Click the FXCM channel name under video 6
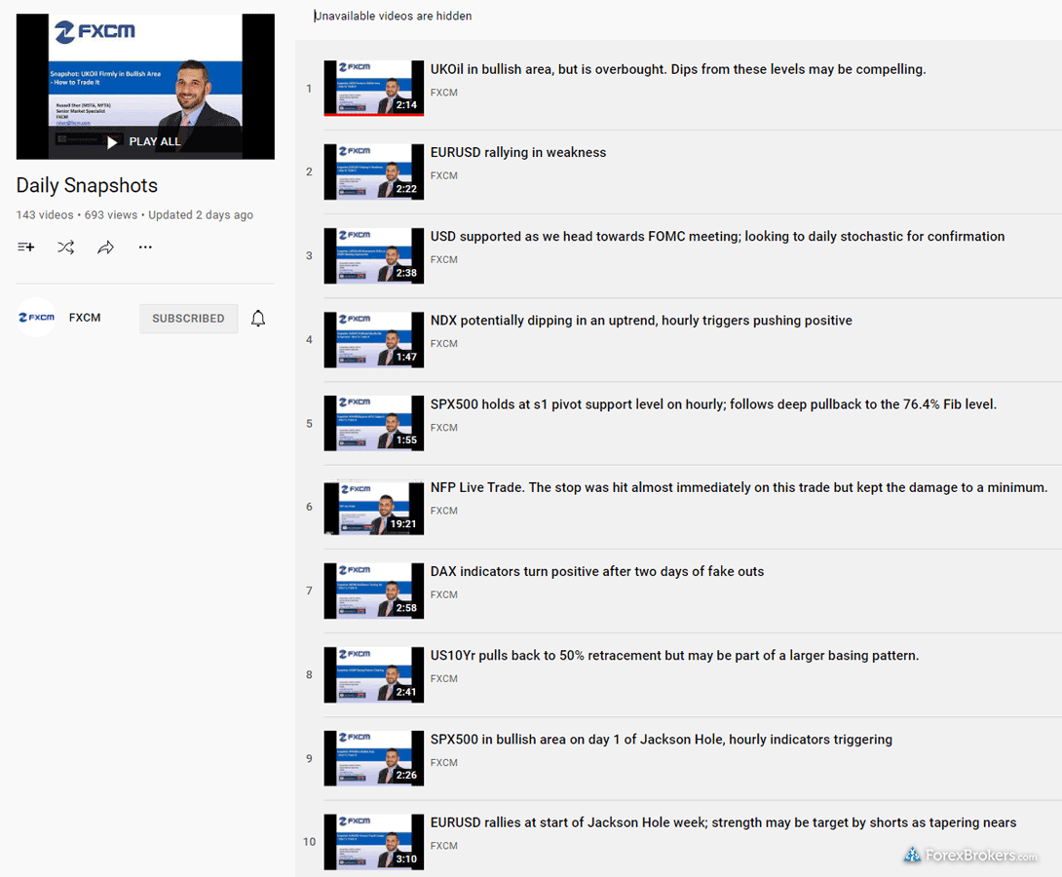 [x=443, y=511]
